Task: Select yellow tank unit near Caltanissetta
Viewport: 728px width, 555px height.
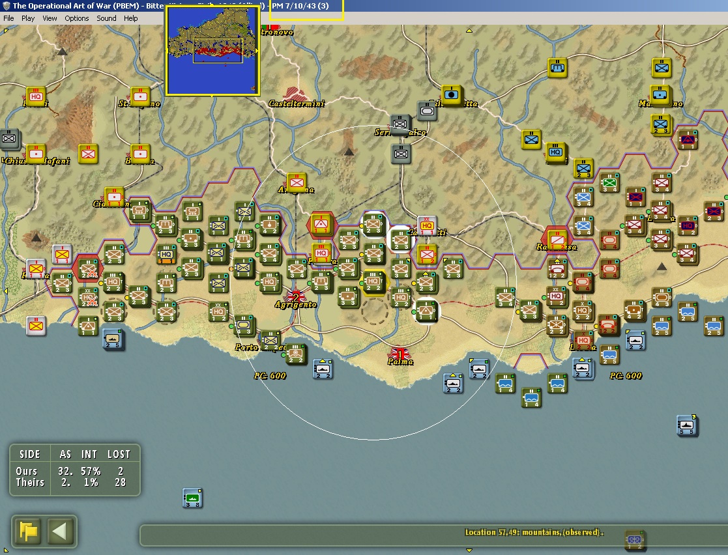Action: (x=450, y=94)
